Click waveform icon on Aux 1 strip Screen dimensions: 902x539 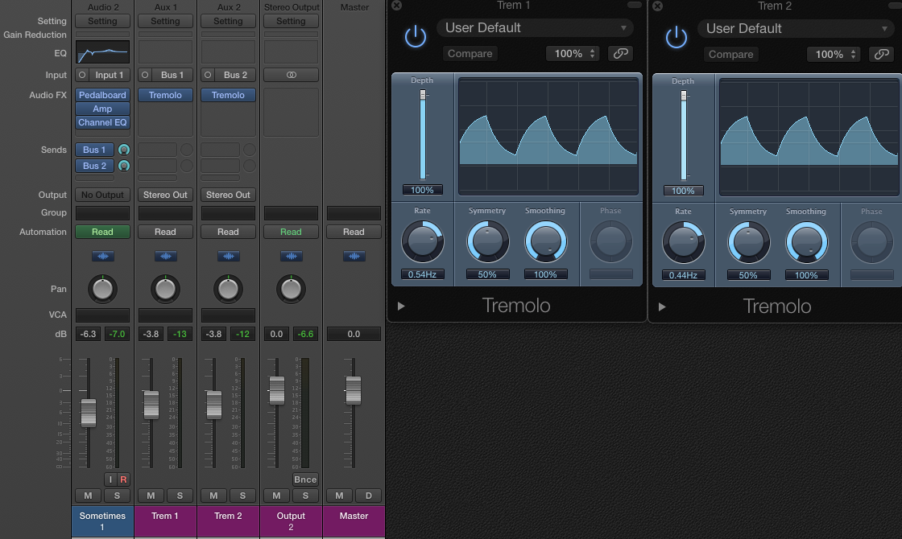pyautogui.click(x=166, y=257)
